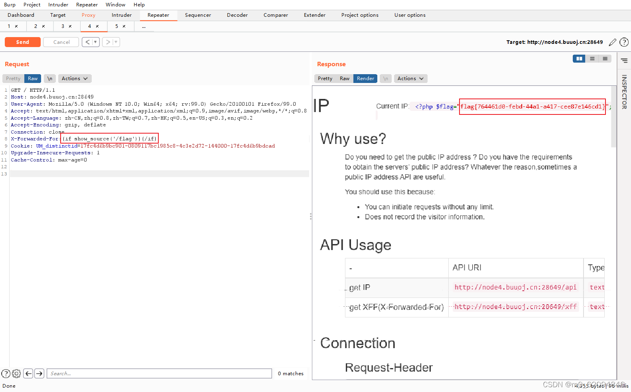Switch to the Decoder tab
631x392 pixels.
[x=237, y=15]
